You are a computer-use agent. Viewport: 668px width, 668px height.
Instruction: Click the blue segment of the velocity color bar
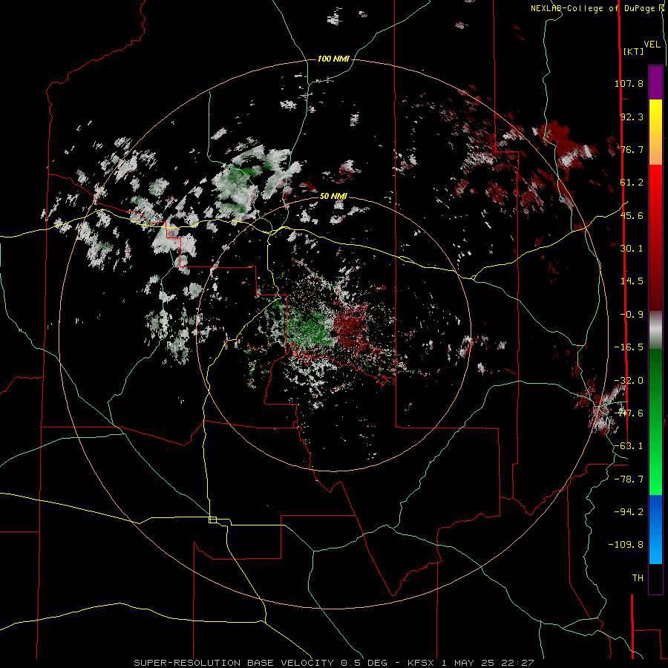coord(655,529)
